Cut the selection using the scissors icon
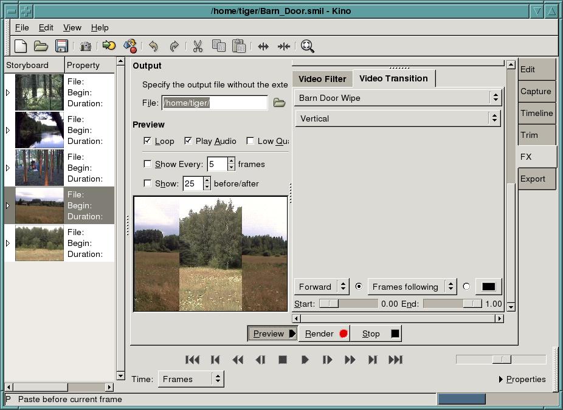This screenshot has width=563, height=410. (197, 46)
